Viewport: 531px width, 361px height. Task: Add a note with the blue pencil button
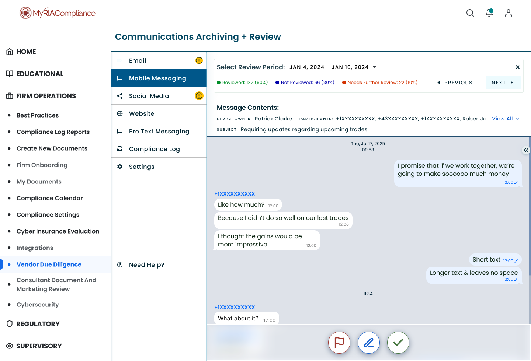tap(369, 343)
